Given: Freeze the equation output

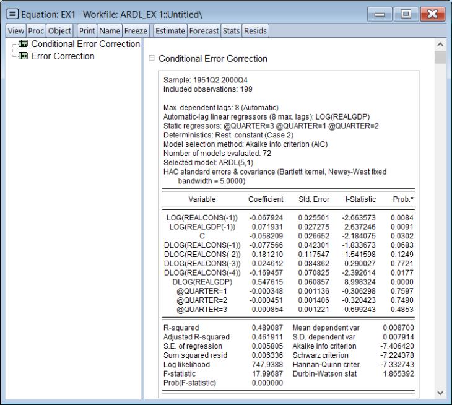Looking at the screenshot, I should pos(135,30).
